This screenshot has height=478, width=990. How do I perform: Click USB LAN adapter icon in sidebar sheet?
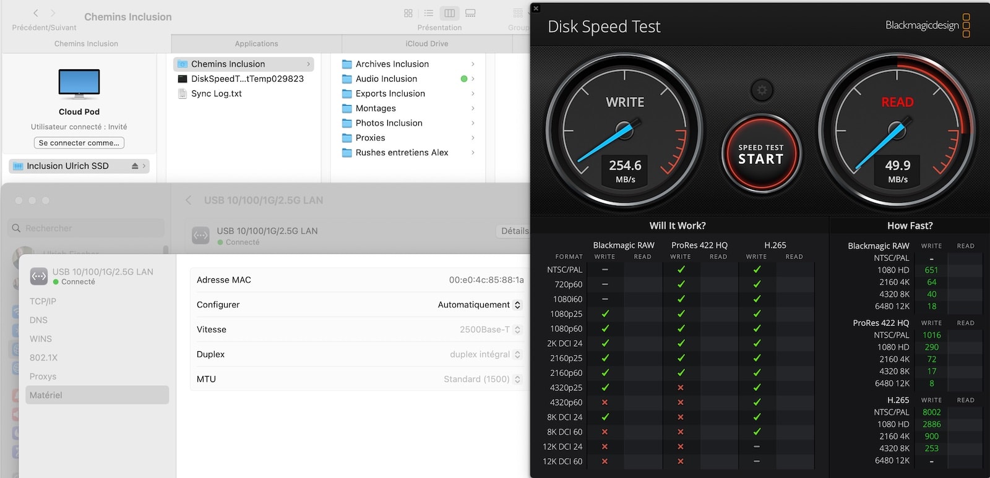click(39, 276)
